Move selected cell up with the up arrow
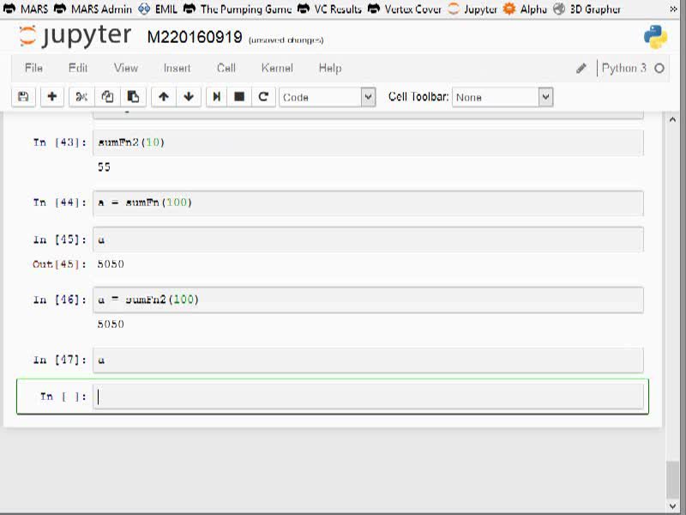686x515 pixels. coord(164,97)
